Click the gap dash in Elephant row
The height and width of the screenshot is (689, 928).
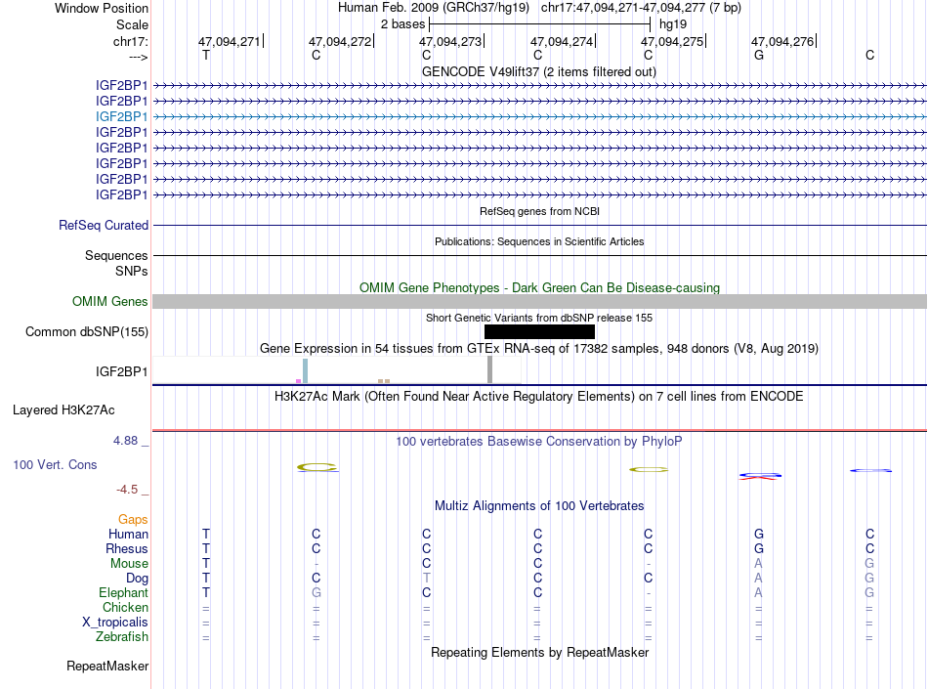coord(649,593)
